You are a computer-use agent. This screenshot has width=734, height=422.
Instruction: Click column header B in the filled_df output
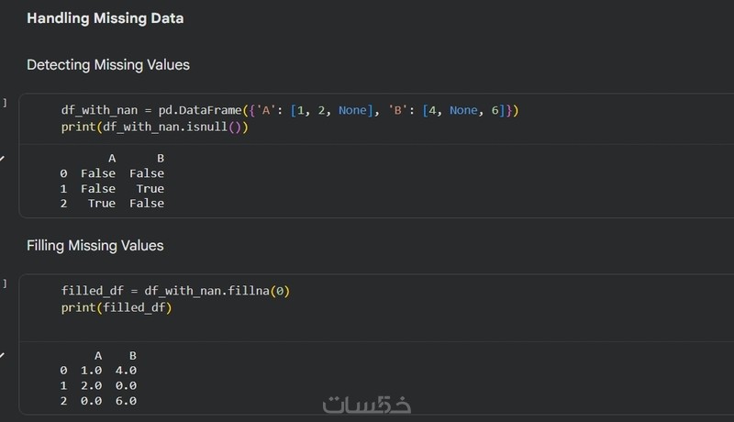(133, 355)
